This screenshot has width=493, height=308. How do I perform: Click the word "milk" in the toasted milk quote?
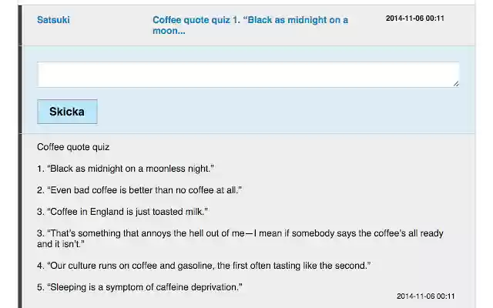(x=193, y=211)
